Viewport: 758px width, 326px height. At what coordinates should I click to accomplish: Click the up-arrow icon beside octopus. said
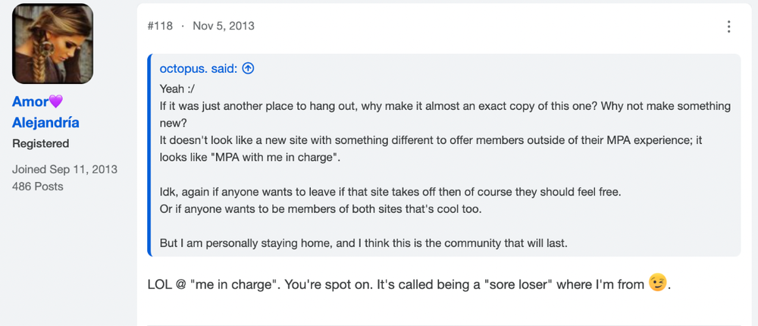[x=248, y=69]
